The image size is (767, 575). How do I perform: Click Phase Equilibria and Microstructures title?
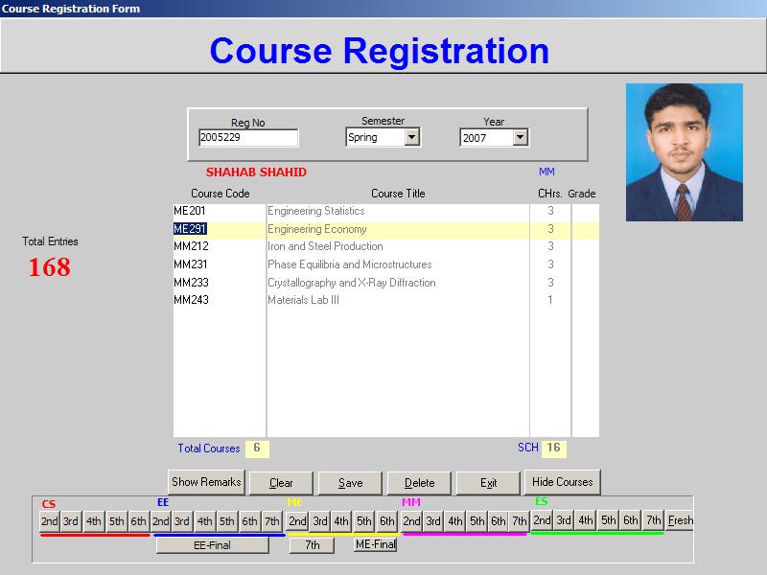[x=350, y=264]
